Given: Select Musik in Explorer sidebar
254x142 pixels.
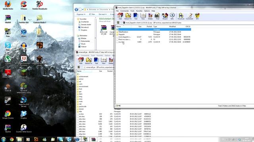Looking at the screenshot, I should (83, 44).
